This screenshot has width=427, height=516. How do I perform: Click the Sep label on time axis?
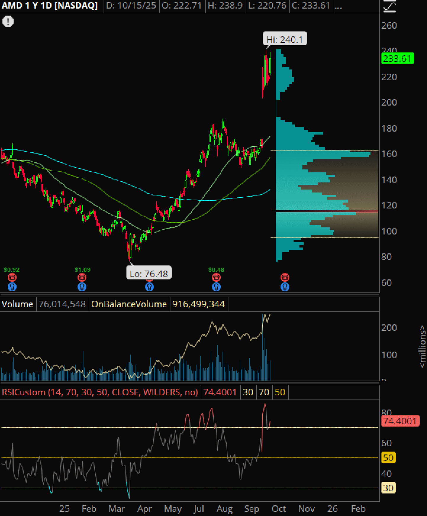(252, 509)
